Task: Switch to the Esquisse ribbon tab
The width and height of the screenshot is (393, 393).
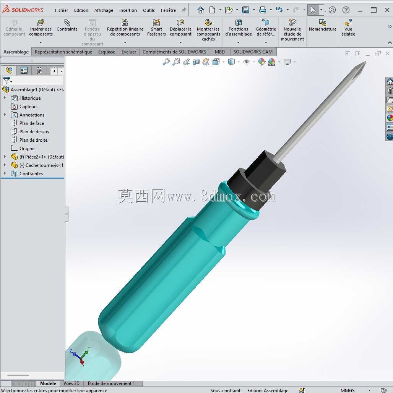Action: 107,52
